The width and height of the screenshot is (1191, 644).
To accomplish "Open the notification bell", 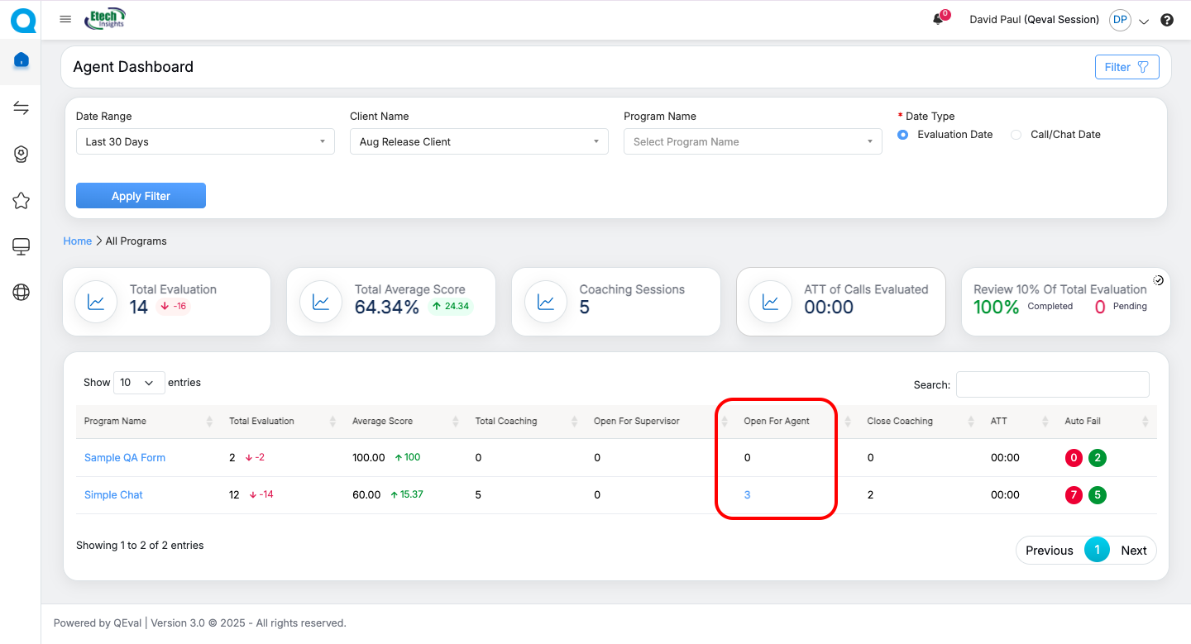I will pos(938,20).
